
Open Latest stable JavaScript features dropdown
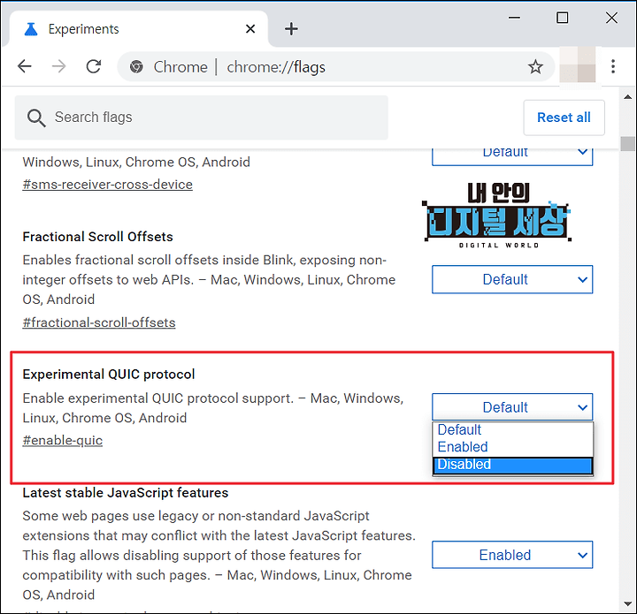[x=512, y=555]
